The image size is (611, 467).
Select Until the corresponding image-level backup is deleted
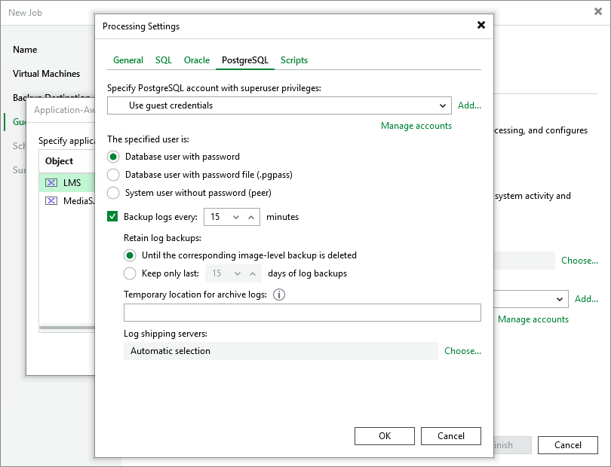(x=128, y=255)
